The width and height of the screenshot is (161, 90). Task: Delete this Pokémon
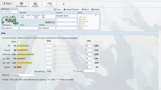tap(95, 9)
